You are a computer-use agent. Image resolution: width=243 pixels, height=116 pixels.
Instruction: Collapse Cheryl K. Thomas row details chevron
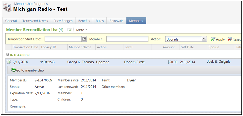8,62
